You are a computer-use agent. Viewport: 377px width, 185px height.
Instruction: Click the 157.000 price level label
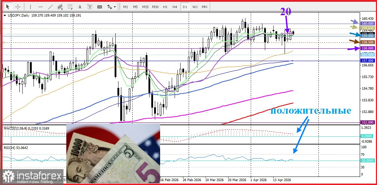pos(368,61)
